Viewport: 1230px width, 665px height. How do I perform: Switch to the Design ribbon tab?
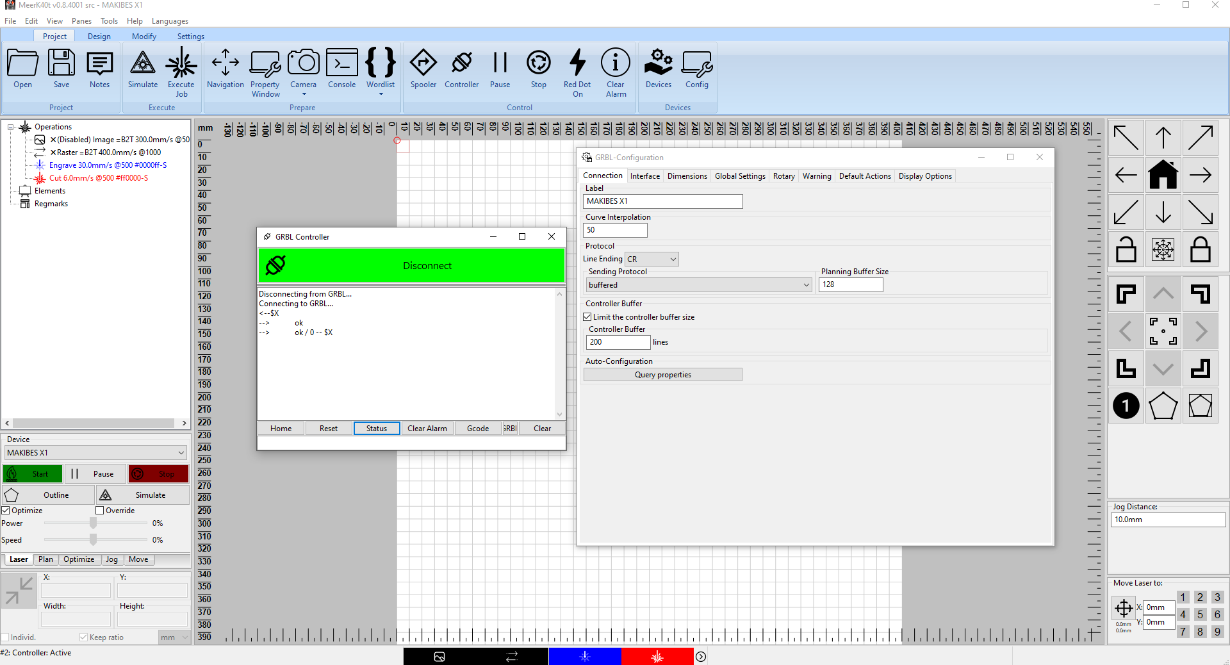point(99,37)
